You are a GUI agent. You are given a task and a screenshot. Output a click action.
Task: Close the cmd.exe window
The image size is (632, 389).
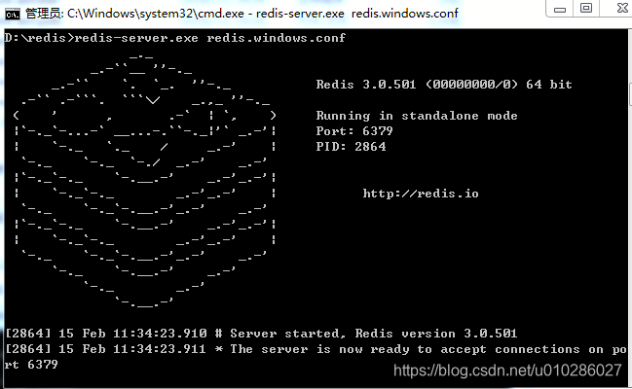tap(621, 8)
